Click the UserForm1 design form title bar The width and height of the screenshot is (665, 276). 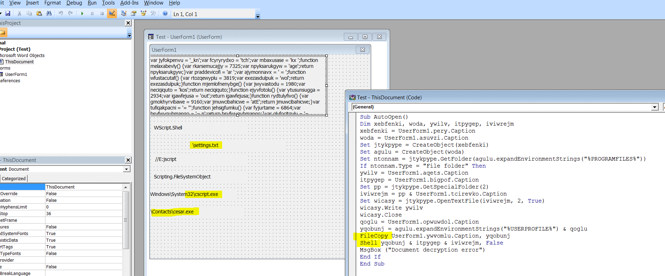[x=252, y=50]
